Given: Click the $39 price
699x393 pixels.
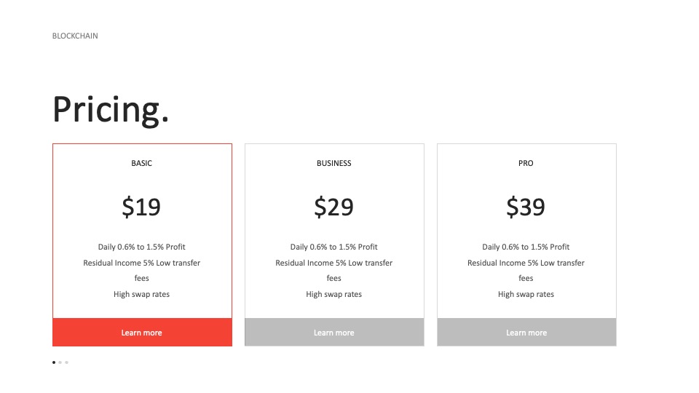Looking at the screenshot, I should pos(526,207).
